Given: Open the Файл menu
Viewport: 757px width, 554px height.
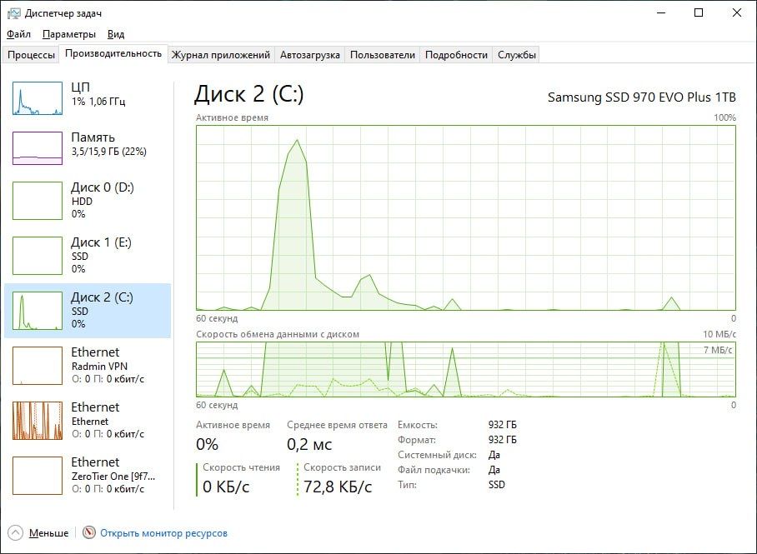Looking at the screenshot, I should pos(19,34).
